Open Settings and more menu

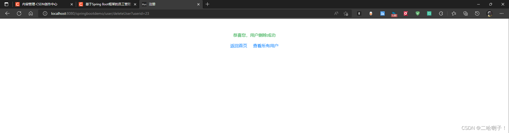tap(502, 13)
